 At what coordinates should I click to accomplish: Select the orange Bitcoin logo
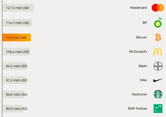tap(158, 37)
